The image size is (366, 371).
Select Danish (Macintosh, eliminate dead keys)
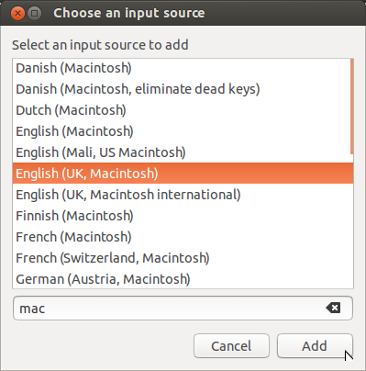[183, 89]
